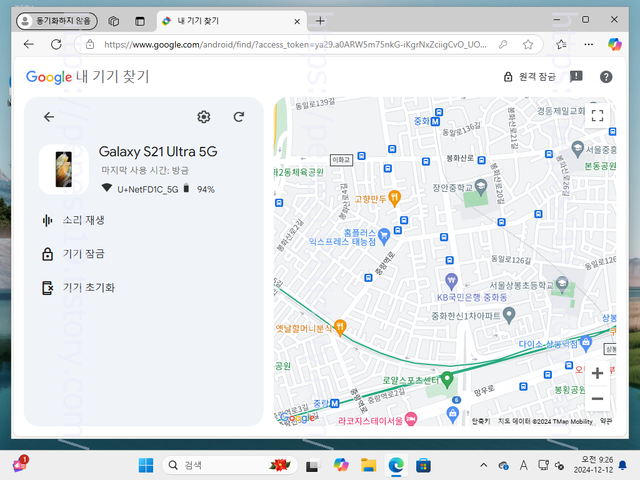Open the browser settings and more menu

point(589,44)
